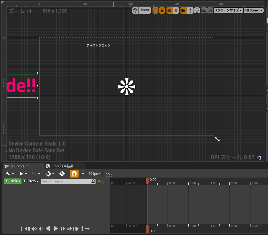
Task: Click the zoom to fit icon
Action: (x=197, y=10)
